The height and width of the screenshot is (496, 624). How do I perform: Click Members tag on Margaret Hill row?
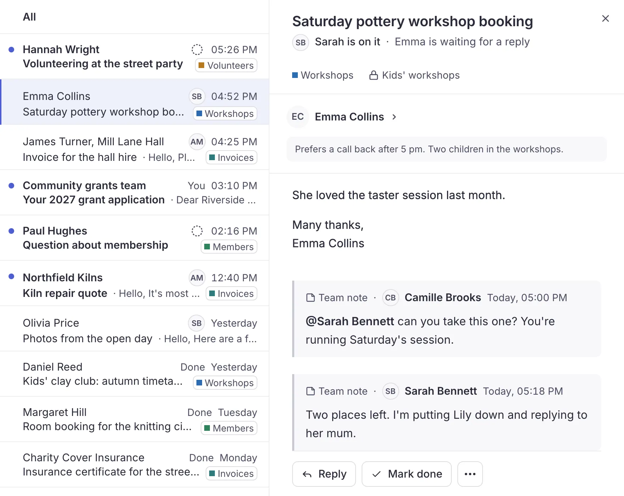point(229,428)
